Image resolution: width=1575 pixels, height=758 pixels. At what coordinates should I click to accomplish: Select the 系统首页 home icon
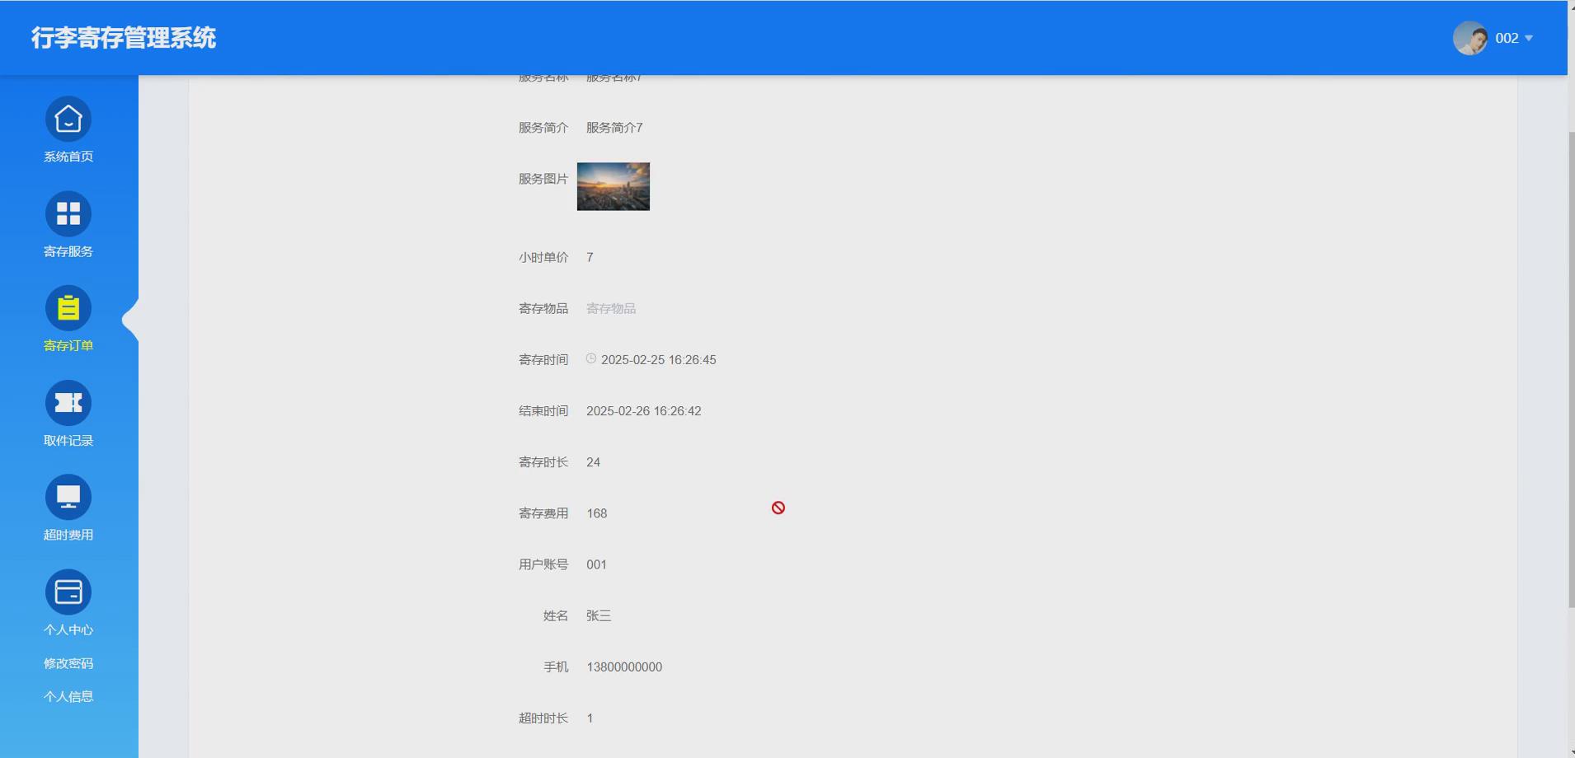68,119
